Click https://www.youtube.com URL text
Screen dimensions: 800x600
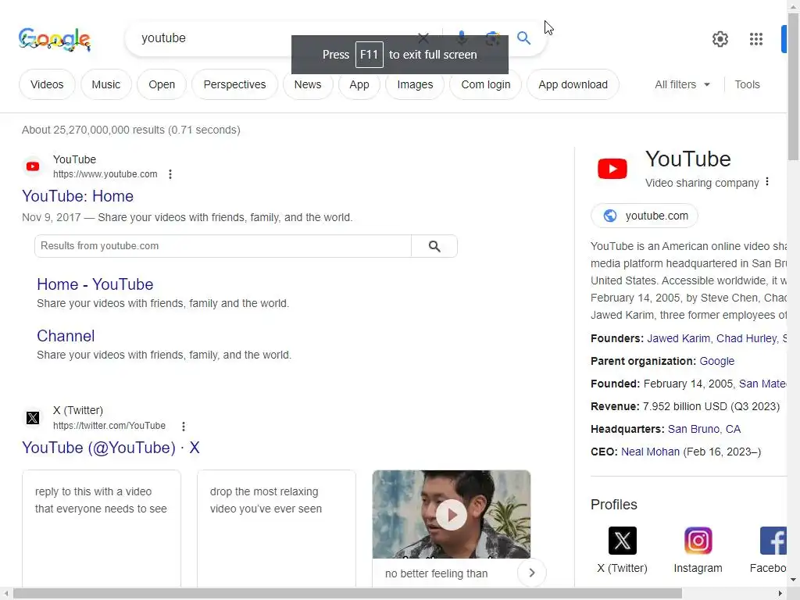point(105,174)
